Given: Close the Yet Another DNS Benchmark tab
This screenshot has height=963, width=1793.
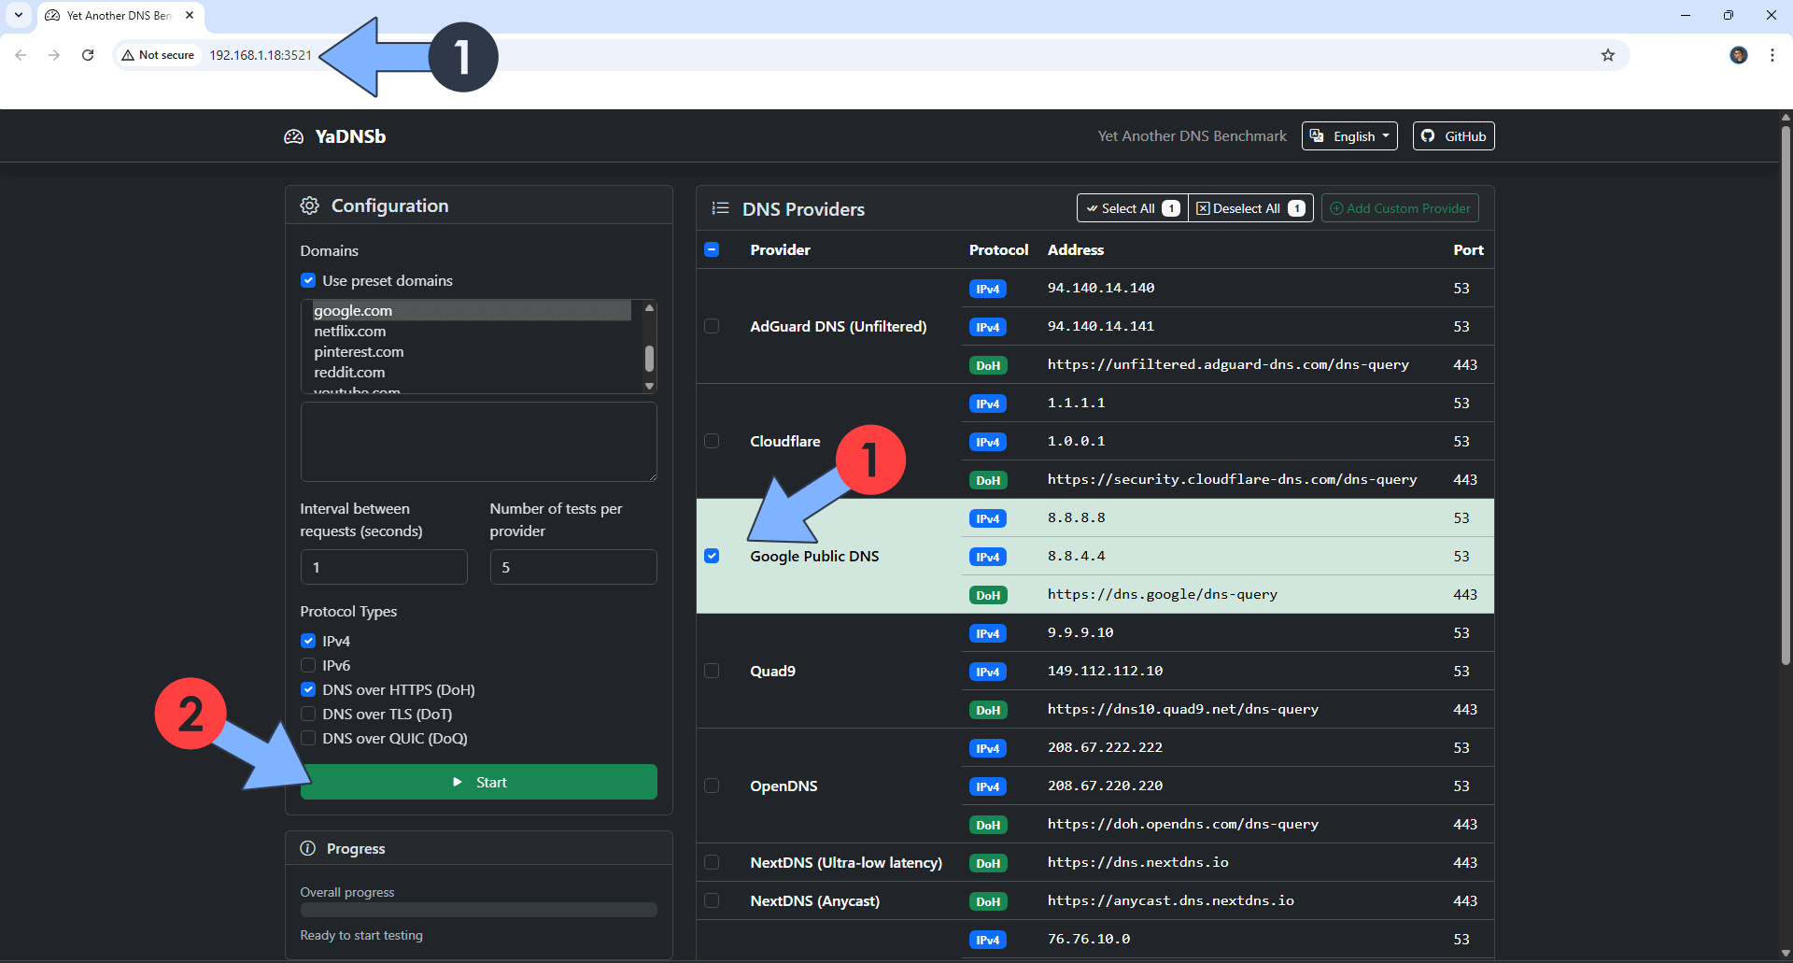Looking at the screenshot, I should (190, 15).
